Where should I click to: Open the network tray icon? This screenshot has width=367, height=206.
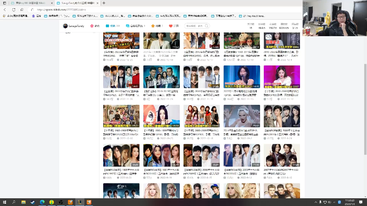(x=325, y=202)
